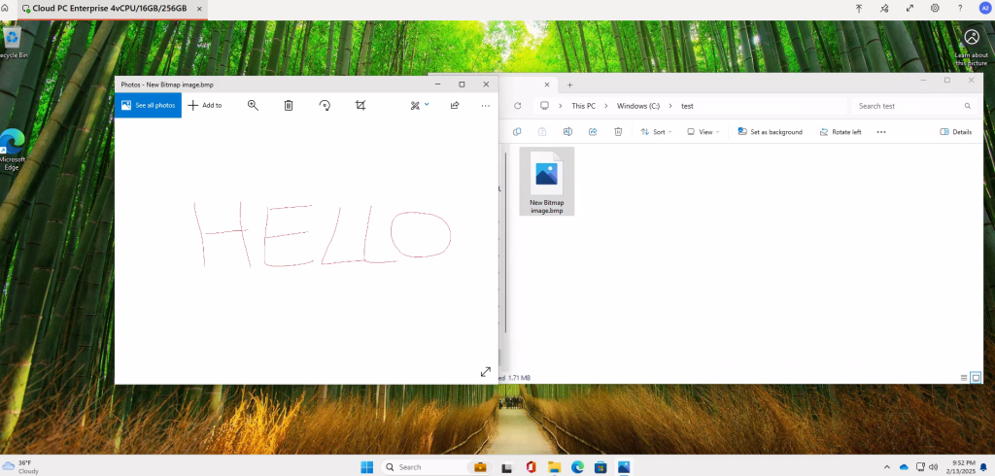Open Cloud PC settings gear
This screenshot has height=476, width=995.
(x=935, y=8)
